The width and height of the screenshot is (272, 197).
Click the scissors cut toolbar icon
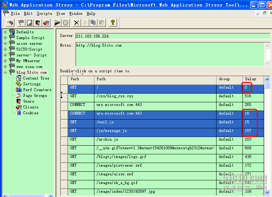point(85,23)
